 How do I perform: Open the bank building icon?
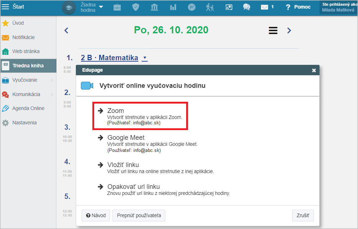click(154, 7)
